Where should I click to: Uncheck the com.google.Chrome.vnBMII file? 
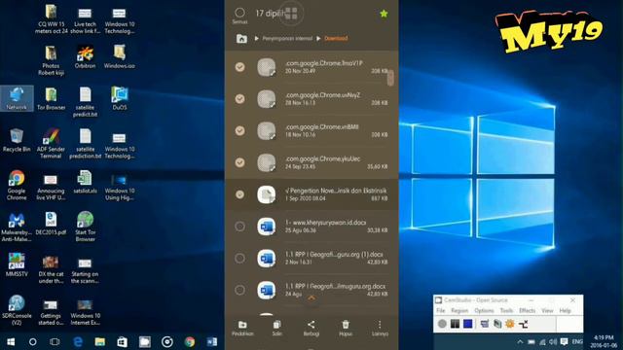[239, 130]
